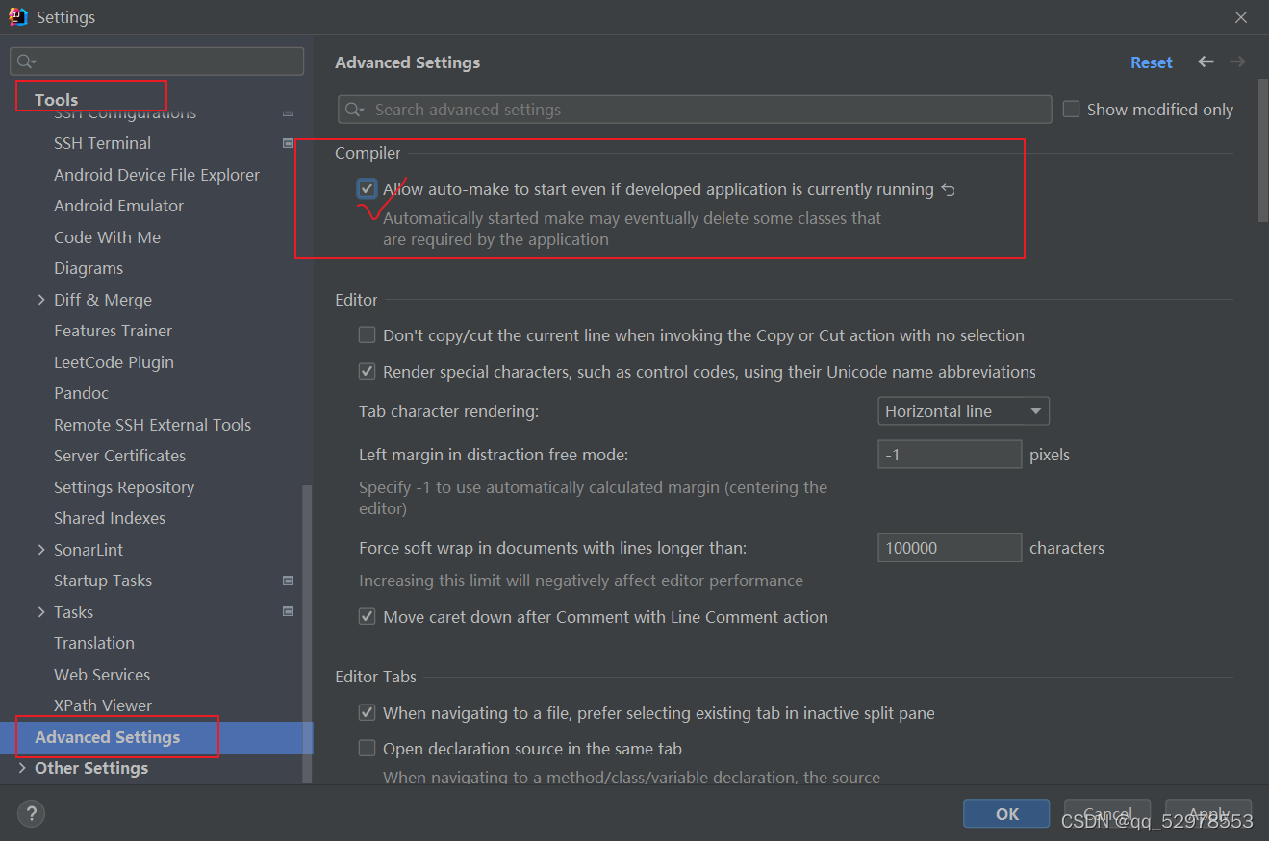
Task: Expand the Diff & Merge tree node
Action: 41,300
